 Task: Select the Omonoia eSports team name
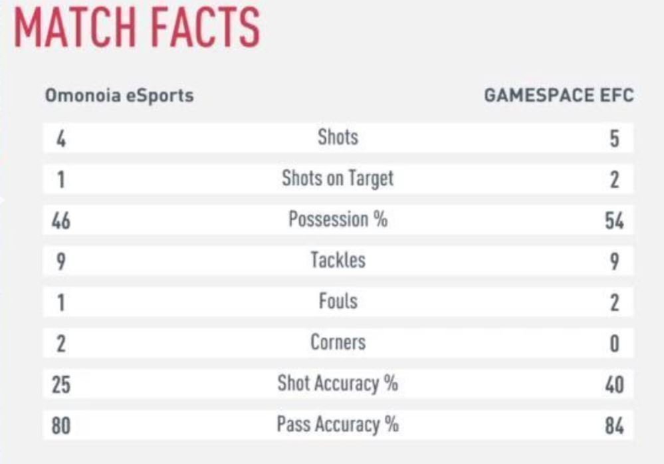120,96
